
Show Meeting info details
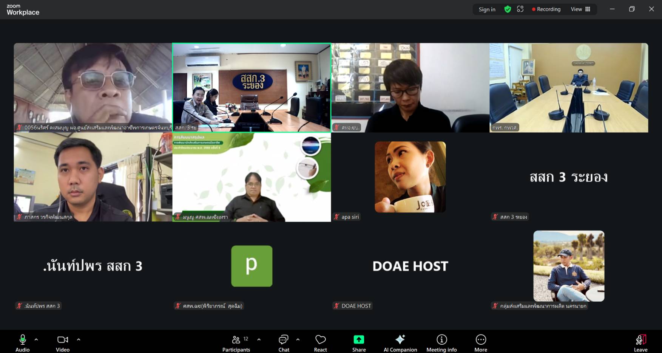point(441,343)
